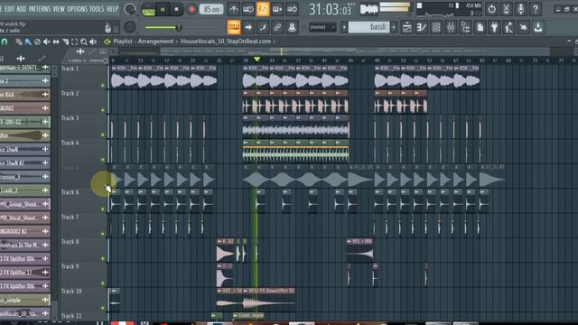The height and width of the screenshot is (325, 578).
Task: Open the pattern selector showing bassli
Action: click(x=368, y=27)
